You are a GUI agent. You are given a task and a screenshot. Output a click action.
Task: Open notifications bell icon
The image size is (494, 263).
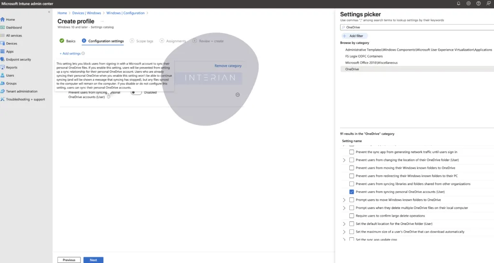pyautogui.click(x=458, y=3)
